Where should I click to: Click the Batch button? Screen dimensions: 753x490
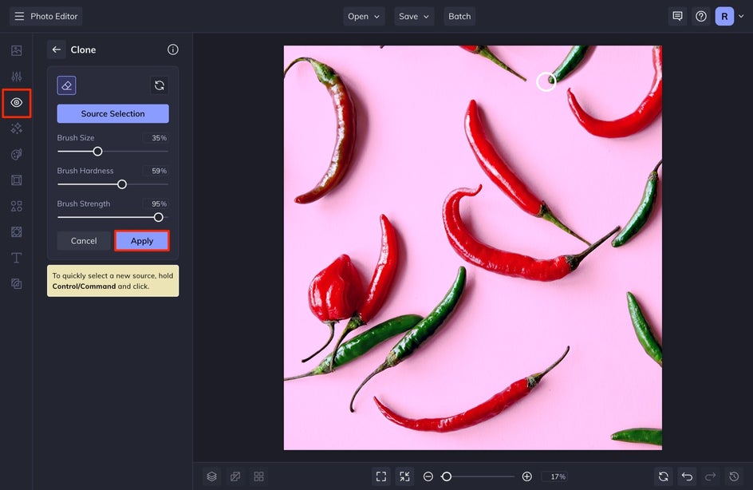click(x=459, y=16)
